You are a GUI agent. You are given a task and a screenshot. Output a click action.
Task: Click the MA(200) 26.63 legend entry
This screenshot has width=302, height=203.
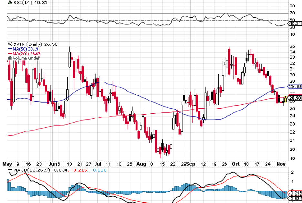coord(28,53)
